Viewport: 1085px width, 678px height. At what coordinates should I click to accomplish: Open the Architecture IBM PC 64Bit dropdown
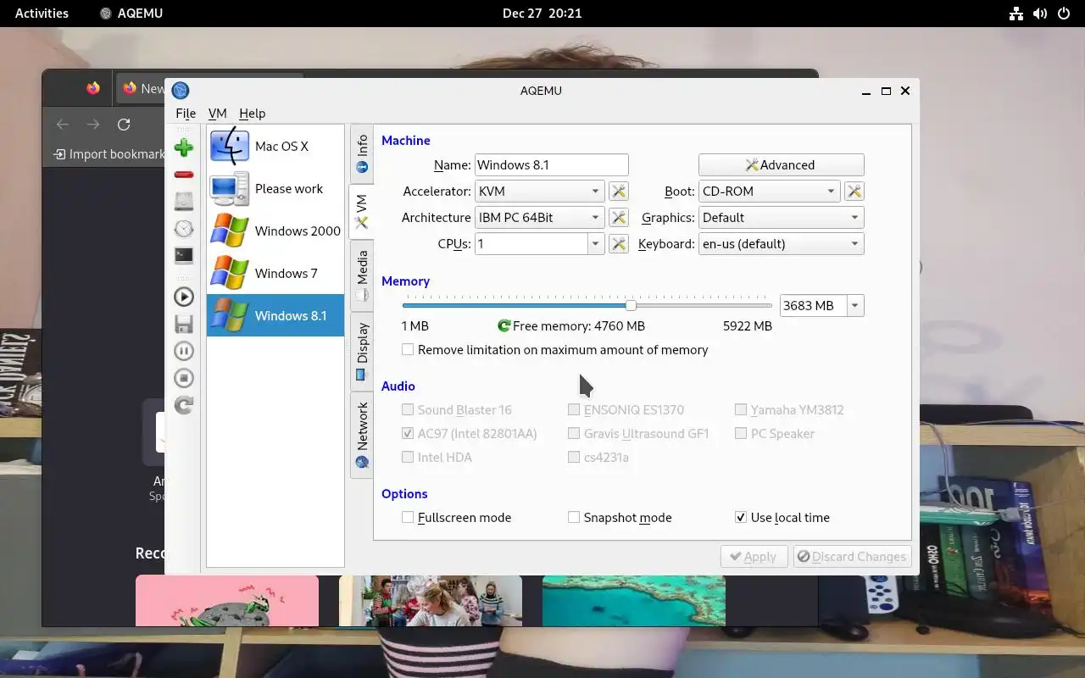point(539,218)
